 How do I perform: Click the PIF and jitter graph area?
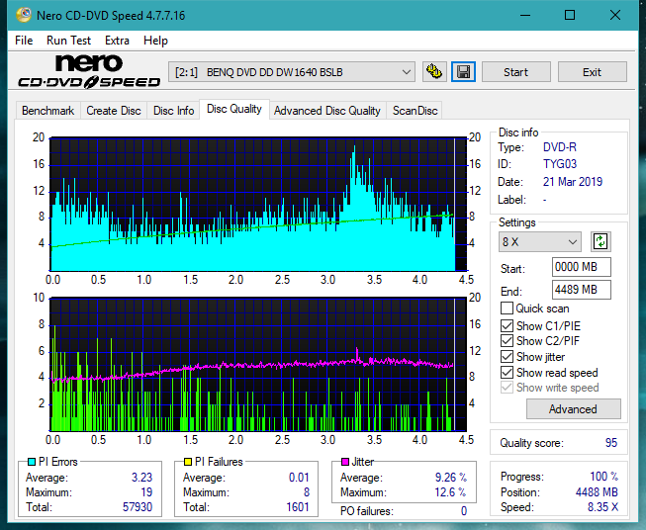(258, 365)
